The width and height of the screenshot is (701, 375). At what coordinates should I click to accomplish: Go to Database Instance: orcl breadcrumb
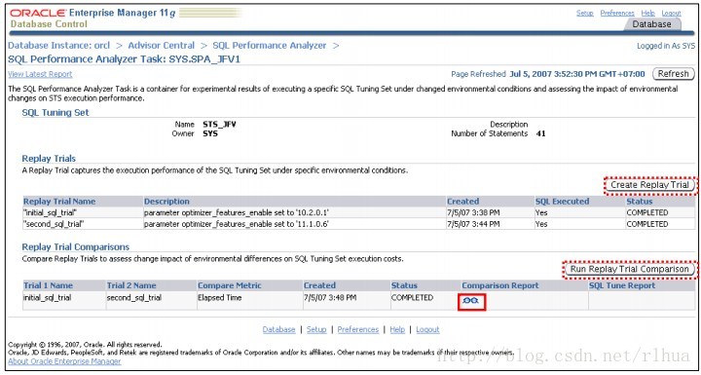[x=59, y=46]
